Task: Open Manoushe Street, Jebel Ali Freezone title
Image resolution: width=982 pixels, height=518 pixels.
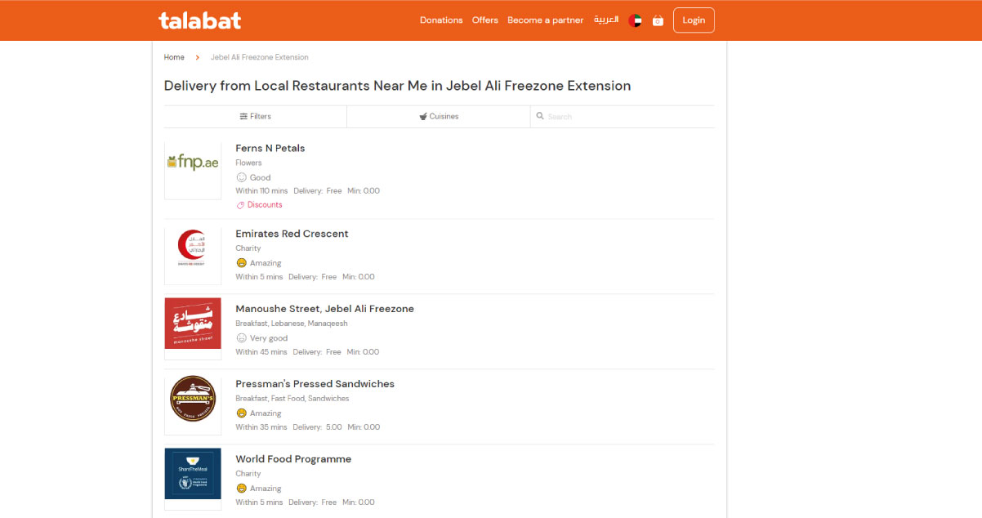Action: 324,309
